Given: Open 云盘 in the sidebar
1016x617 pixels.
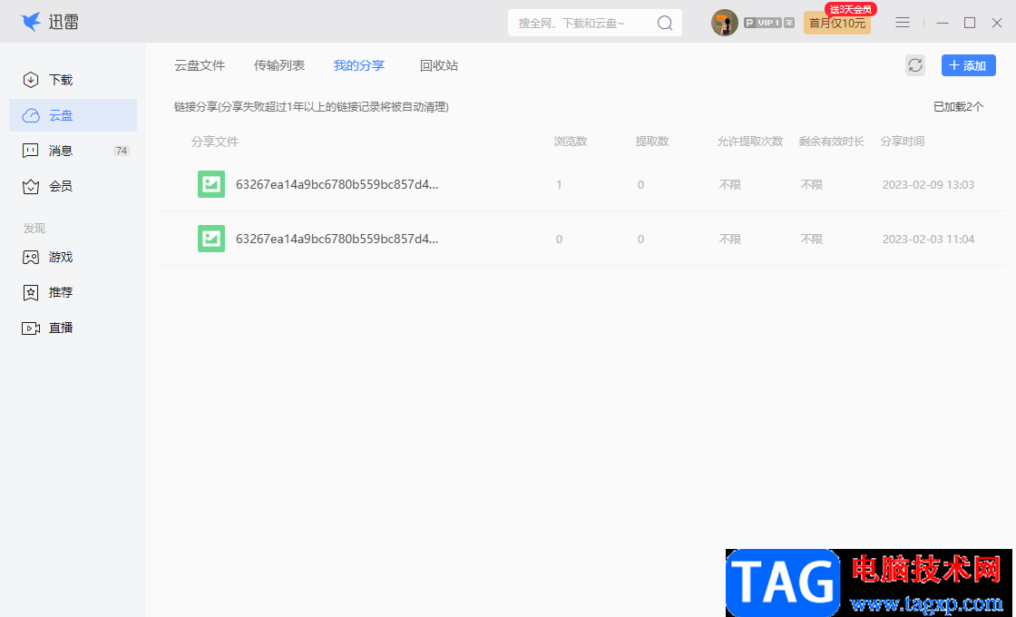Looking at the screenshot, I should click(x=73, y=115).
